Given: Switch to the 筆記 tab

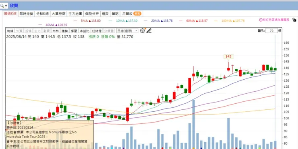Looking at the screenshot, I should [x=115, y=14].
